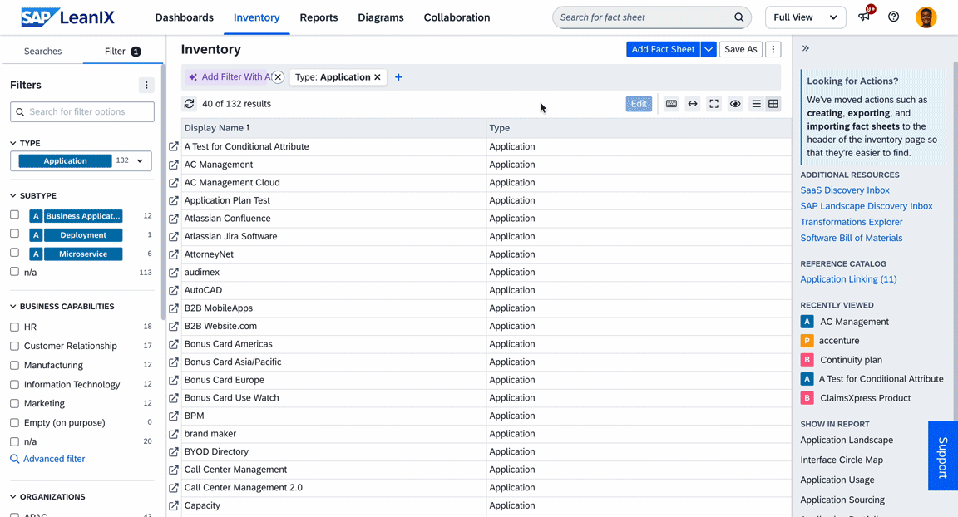Open Atlassian Confluence row link icon

(x=174, y=219)
